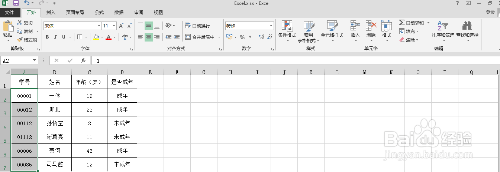Click the Merge & Center (合并后居中) button
500x172 pixels.
pyautogui.click(x=200, y=37)
